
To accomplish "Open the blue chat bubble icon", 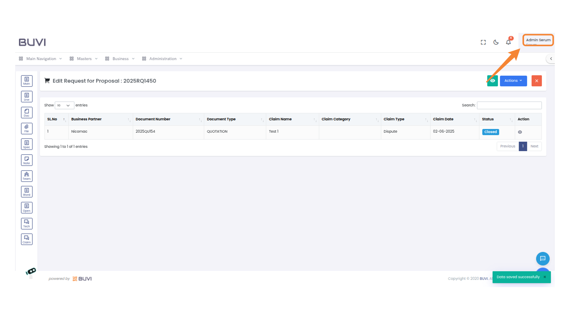I will pos(542,258).
